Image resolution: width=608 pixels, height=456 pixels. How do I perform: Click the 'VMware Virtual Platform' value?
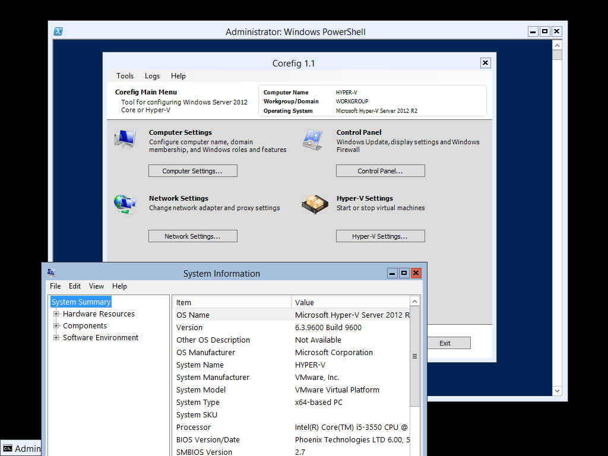point(337,389)
